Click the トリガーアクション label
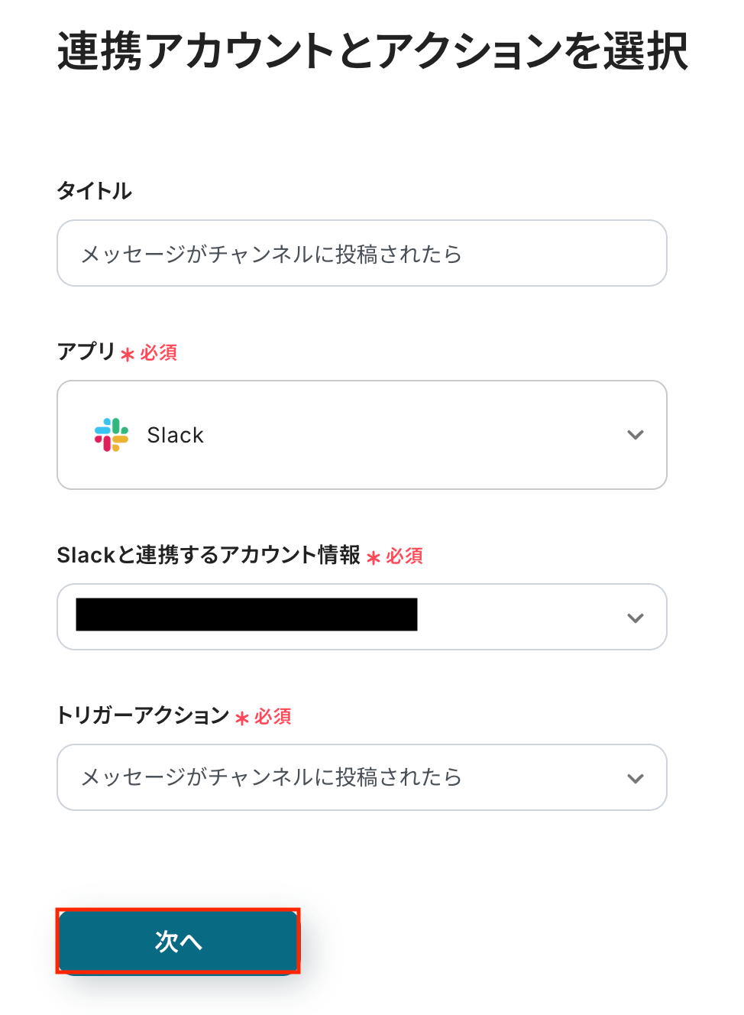 point(143,715)
